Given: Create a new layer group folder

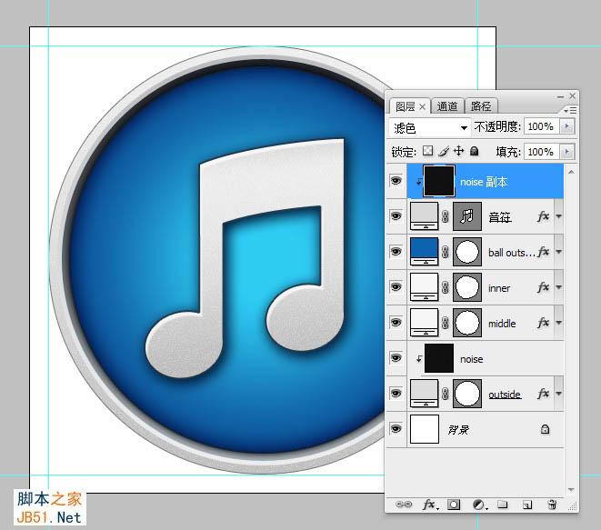Looking at the screenshot, I should click(x=503, y=505).
